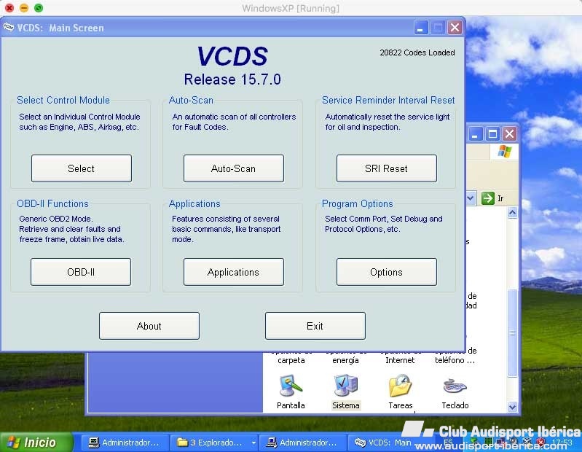Click the green Ir go arrow
This screenshot has width=582, height=452.
tap(488, 198)
